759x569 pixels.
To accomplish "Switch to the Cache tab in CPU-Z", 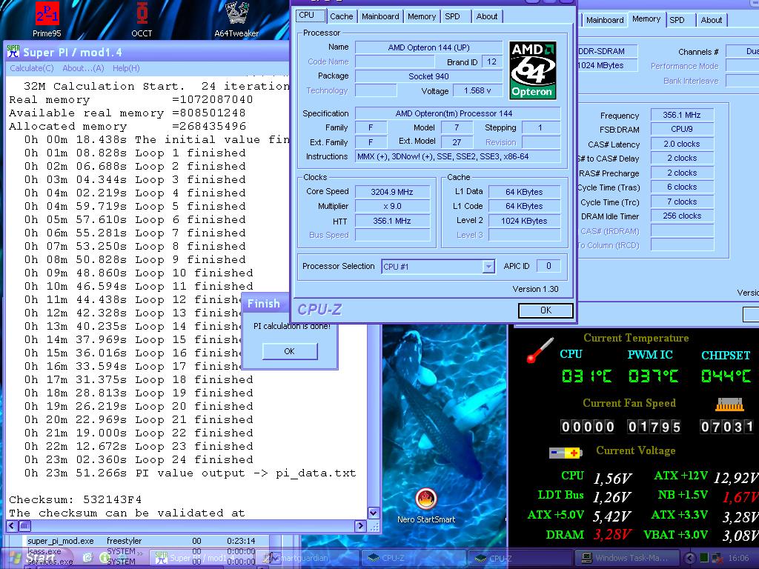I will (x=341, y=16).
